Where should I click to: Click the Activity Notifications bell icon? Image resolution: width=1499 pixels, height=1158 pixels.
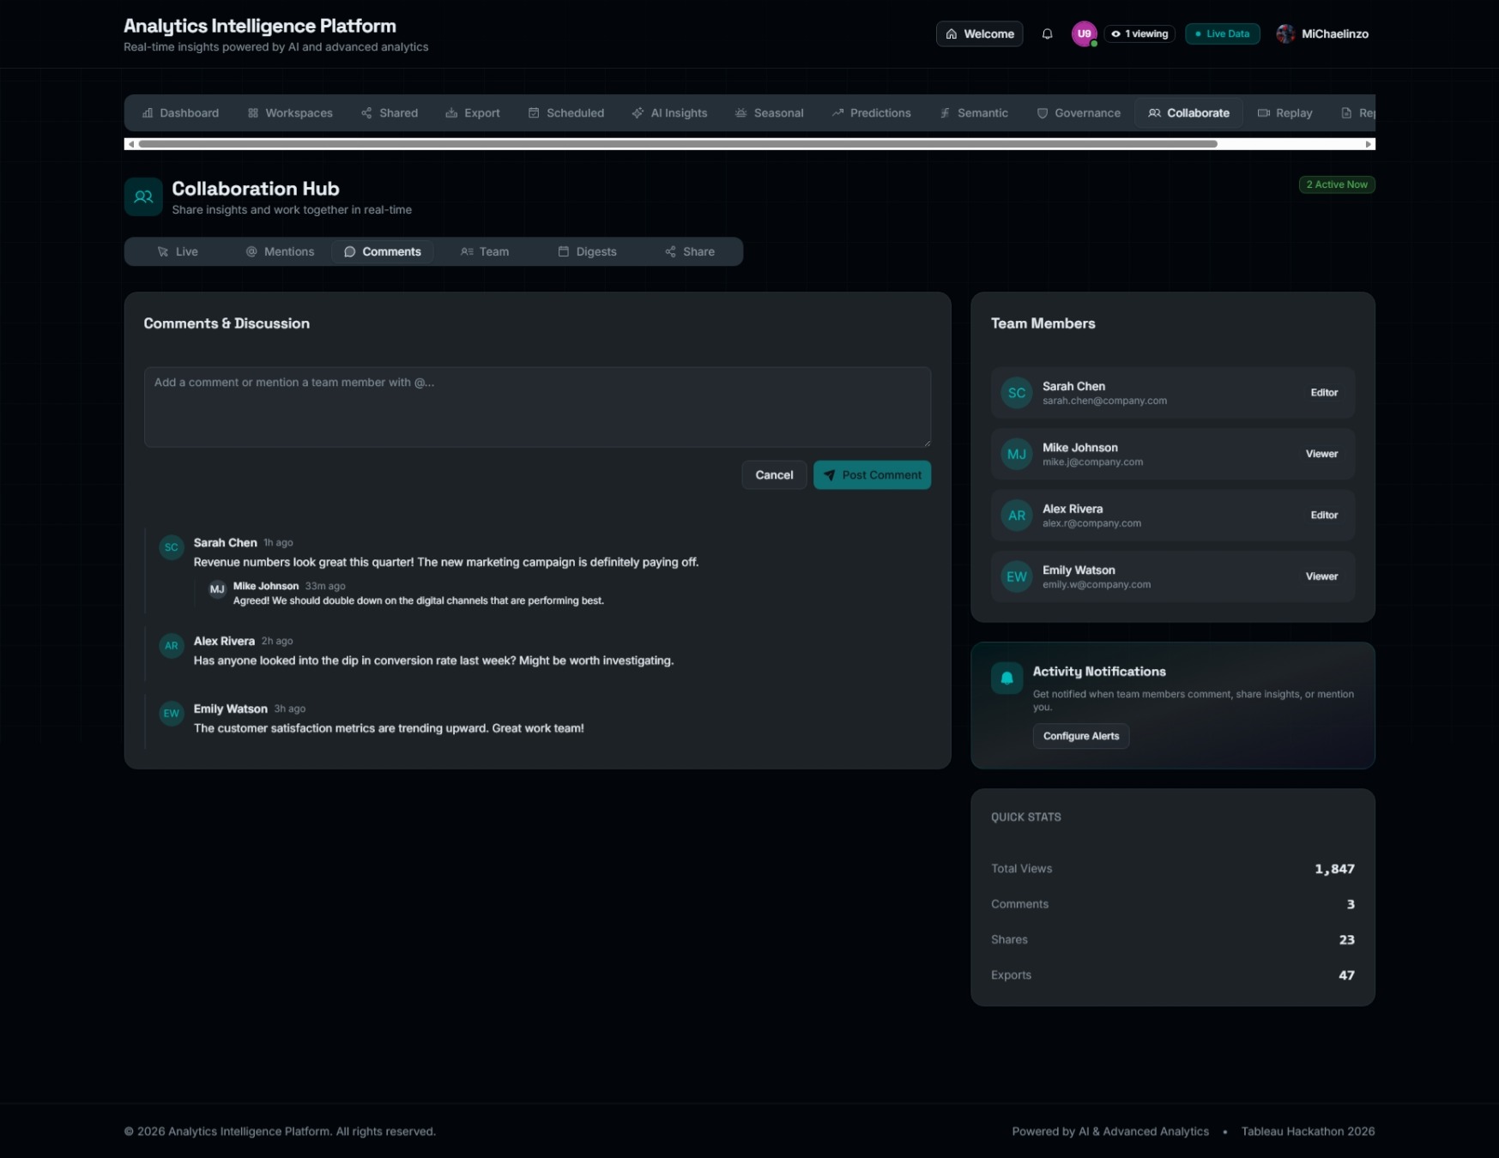click(1006, 678)
